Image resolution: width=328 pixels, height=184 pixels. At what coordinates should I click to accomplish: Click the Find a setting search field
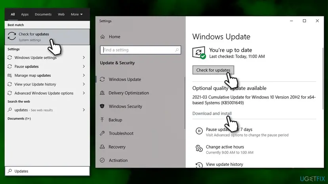(x=140, y=50)
